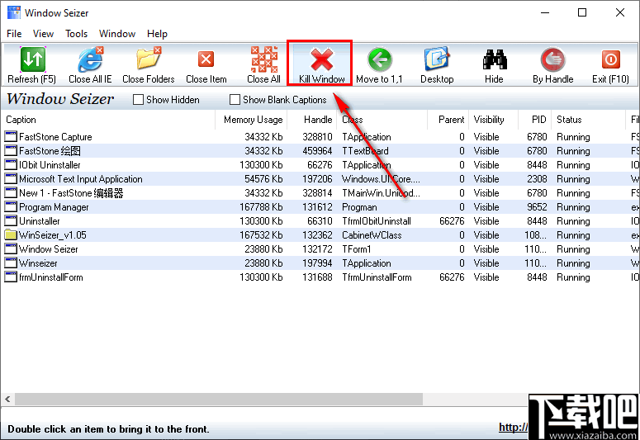Select the Window Seizer list row caption
640x440 pixels.
(x=48, y=249)
